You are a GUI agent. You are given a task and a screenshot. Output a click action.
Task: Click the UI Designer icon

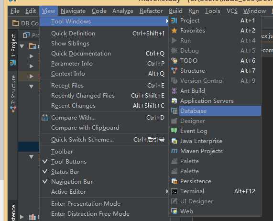click(174, 201)
